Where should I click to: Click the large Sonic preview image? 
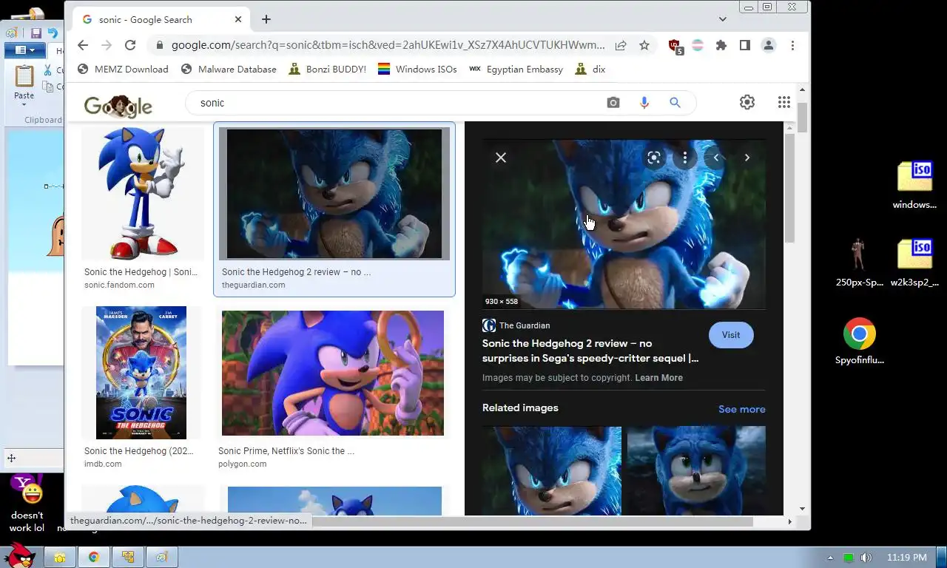tap(624, 224)
